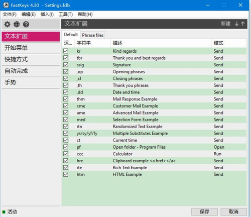Image resolution: width=251 pixels, height=217 pixels.
Task: Open settings via the gear icon
Action: (x=7, y=24)
